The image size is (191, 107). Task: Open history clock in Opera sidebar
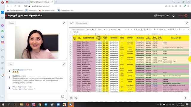[2, 63]
